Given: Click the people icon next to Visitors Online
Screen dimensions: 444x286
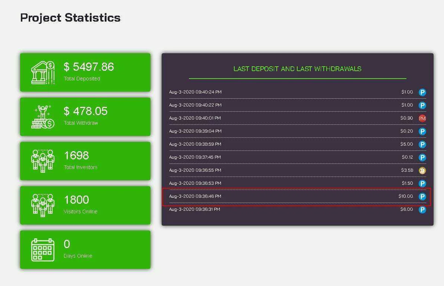Looking at the screenshot, I should click(43, 206).
